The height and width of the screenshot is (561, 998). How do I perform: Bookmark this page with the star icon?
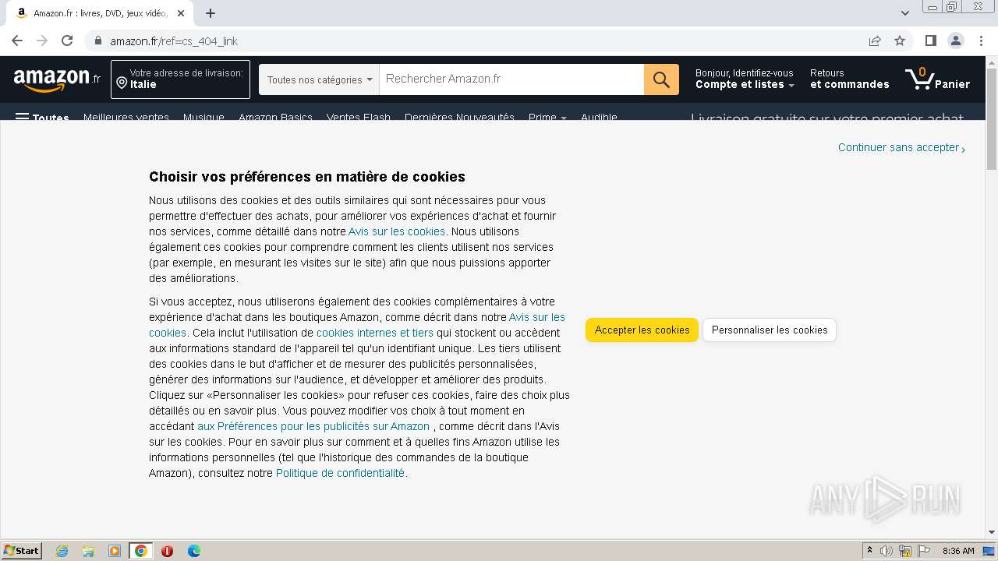tap(900, 41)
